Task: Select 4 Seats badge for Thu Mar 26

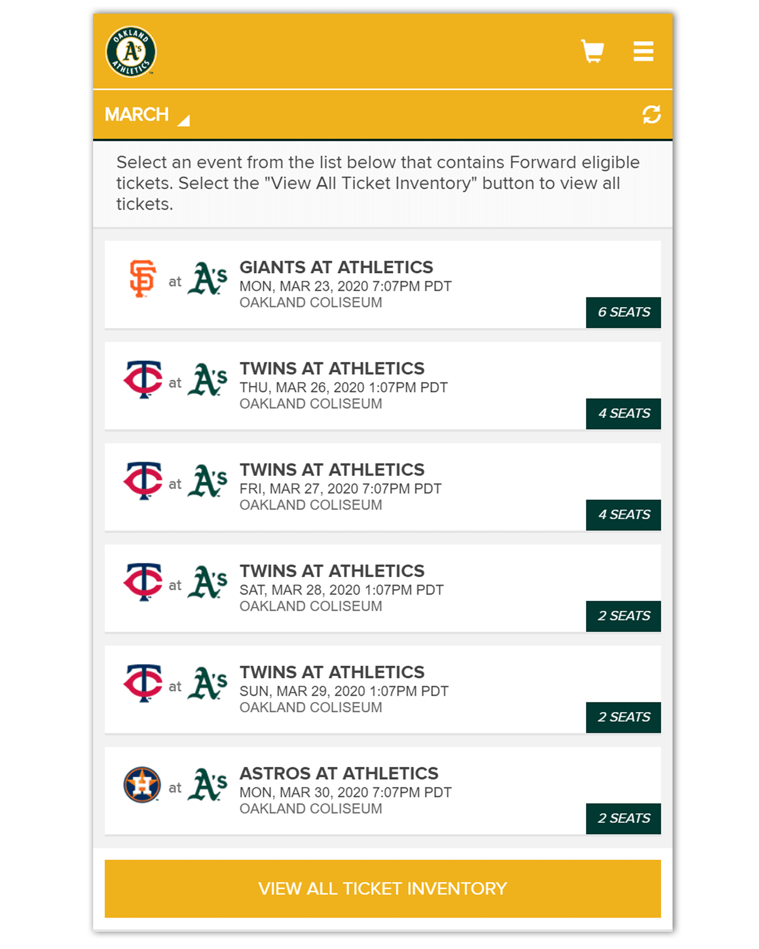Action: (623, 413)
